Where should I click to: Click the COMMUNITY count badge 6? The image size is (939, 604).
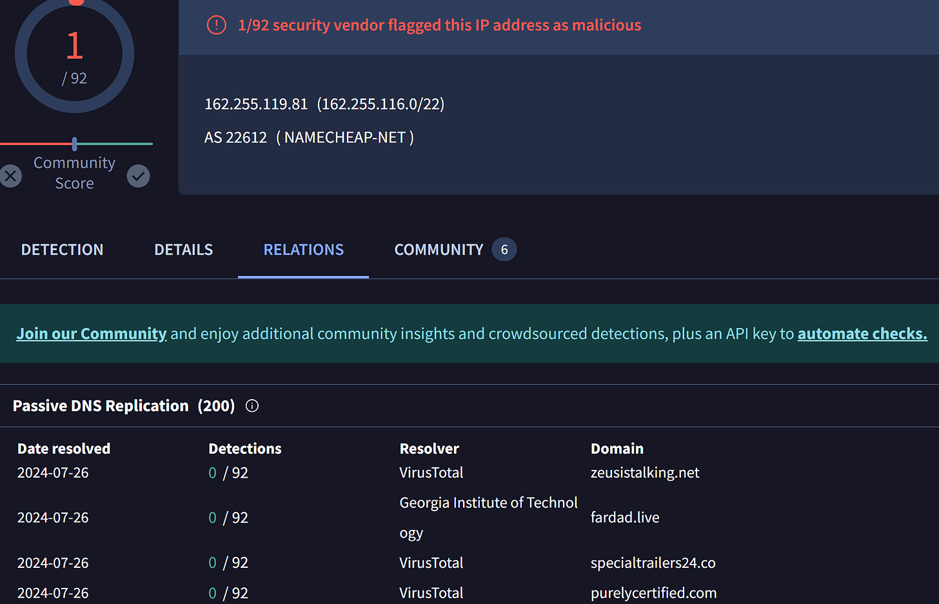tap(504, 249)
